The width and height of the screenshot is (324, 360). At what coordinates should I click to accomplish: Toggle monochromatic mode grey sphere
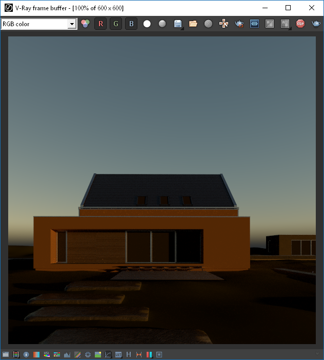tap(162, 24)
